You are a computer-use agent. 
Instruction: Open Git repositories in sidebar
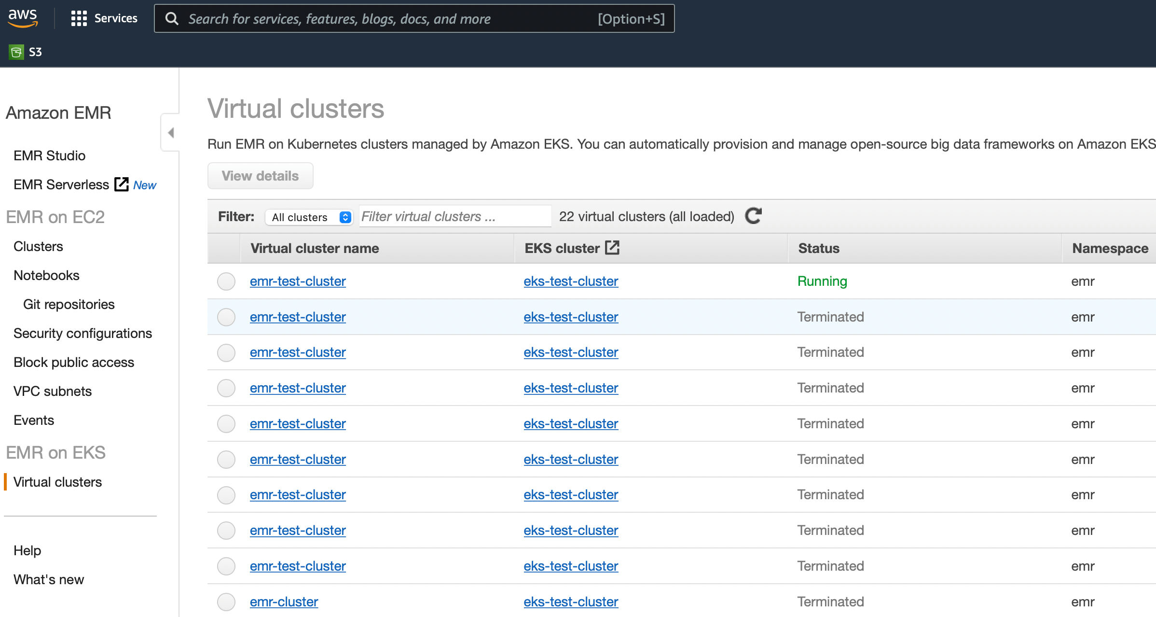[x=69, y=304]
